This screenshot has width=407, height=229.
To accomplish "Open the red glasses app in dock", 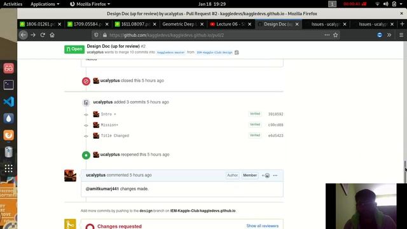I will [x=8, y=68].
